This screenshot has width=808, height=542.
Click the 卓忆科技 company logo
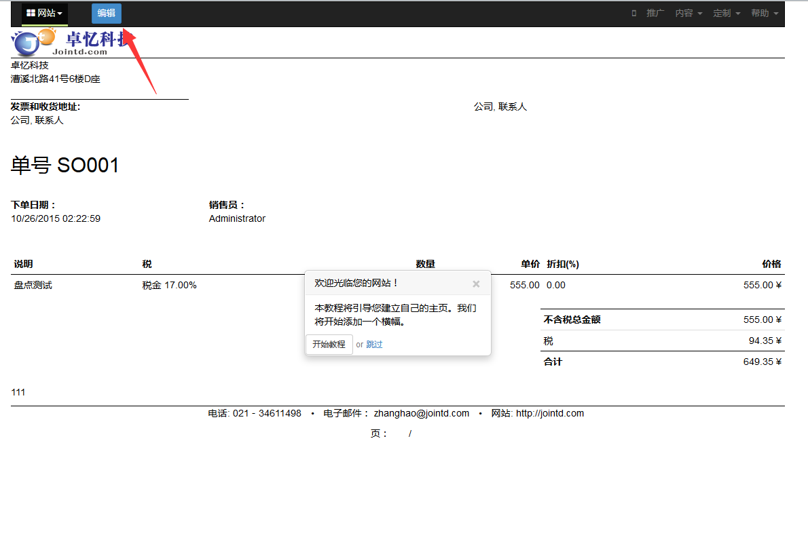coord(68,42)
